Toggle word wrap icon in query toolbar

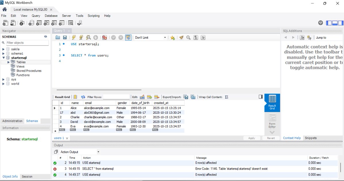tap(203, 38)
